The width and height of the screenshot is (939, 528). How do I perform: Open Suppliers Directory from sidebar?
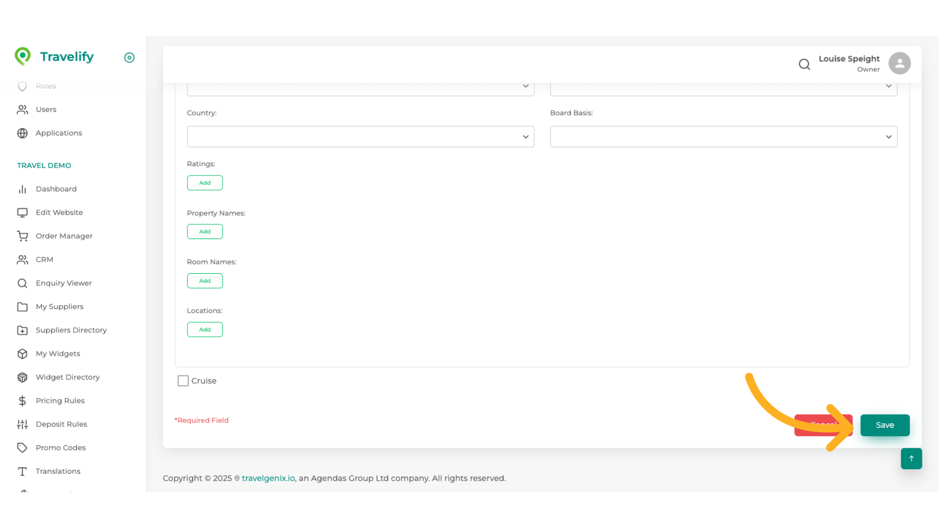coord(71,330)
